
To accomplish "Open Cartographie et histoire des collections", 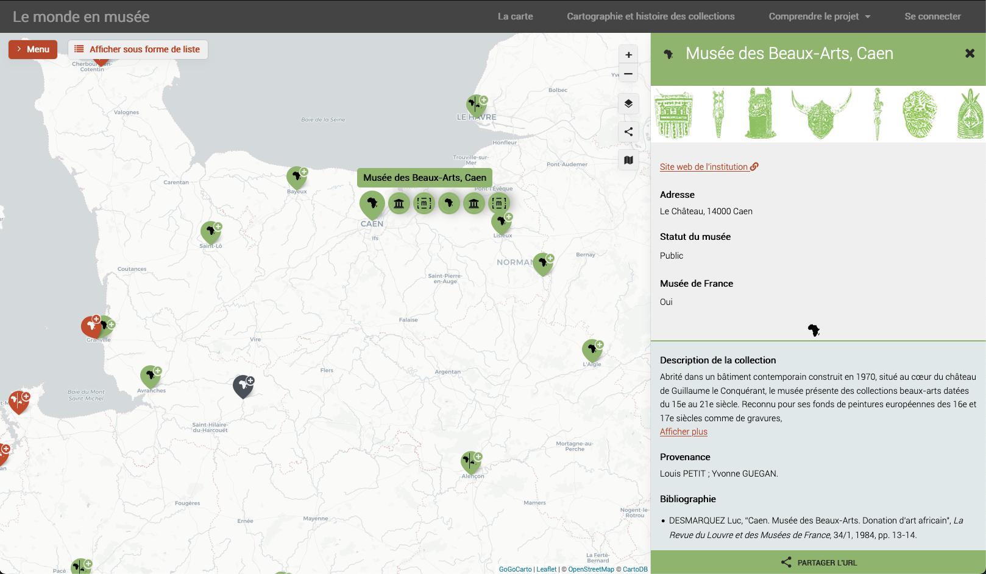I will pos(650,16).
